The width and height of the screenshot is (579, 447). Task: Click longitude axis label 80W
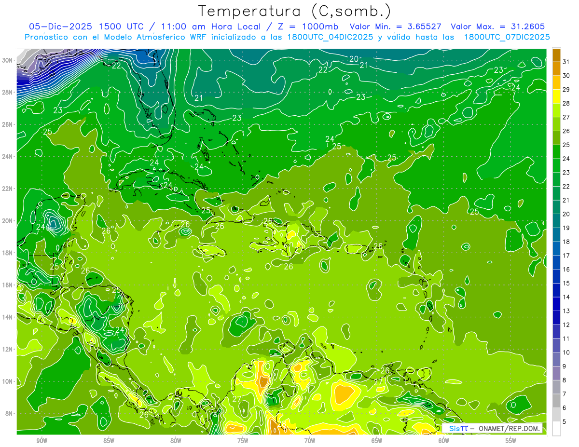[x=176, y=441]
